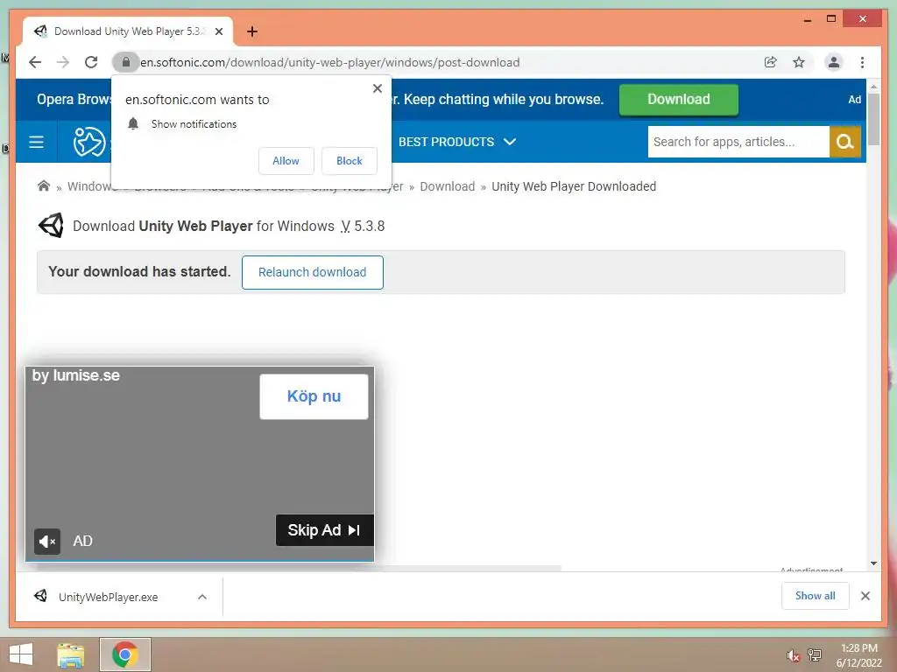Click the orange search magnifier button
This screenshot has height=672, width=897.
[x=845, y=142]
